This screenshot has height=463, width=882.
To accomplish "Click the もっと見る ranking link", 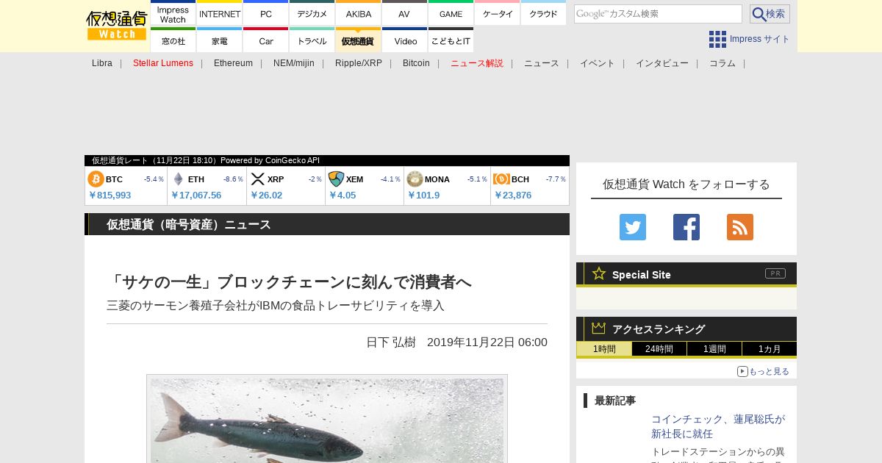I will pos(769,371).
